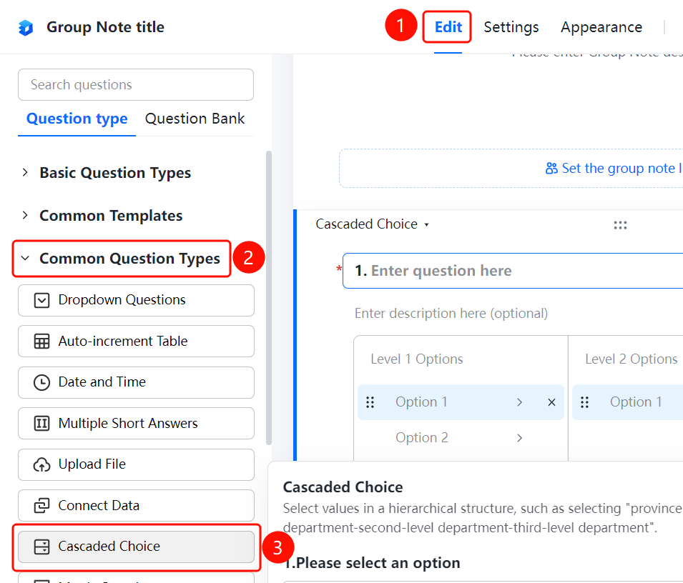Click the Search questions field
This screenshot has height=583, width=683.
pos(136,85)
